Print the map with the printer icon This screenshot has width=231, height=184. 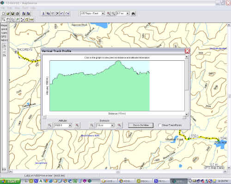tap(17, 13)
